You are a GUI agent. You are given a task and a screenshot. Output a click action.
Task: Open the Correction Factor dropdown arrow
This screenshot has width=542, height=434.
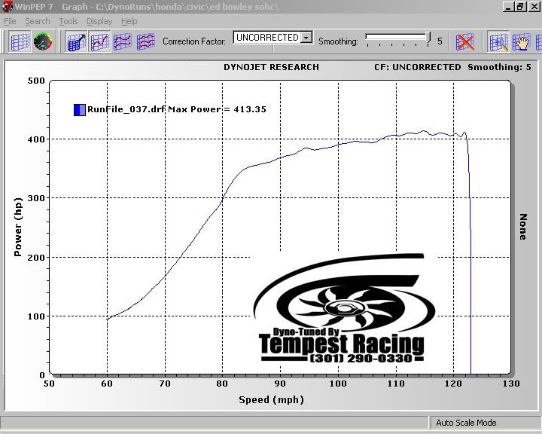click(306, 38)
